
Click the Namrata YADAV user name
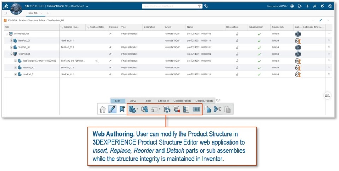tap(278, 6)
